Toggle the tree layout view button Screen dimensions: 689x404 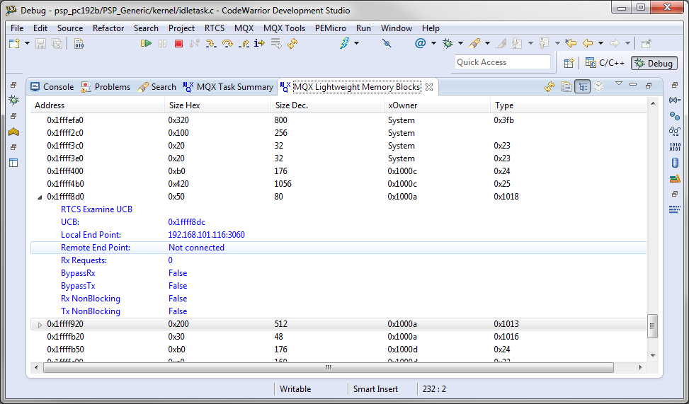click(x=582, y=87)
